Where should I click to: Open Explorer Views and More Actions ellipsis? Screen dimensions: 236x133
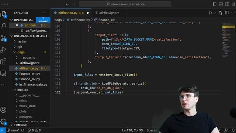(45, 13)
